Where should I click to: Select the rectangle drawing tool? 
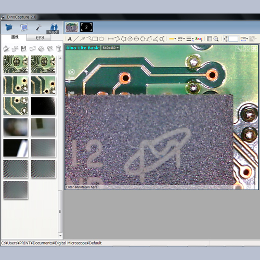[x=95, y=39]
